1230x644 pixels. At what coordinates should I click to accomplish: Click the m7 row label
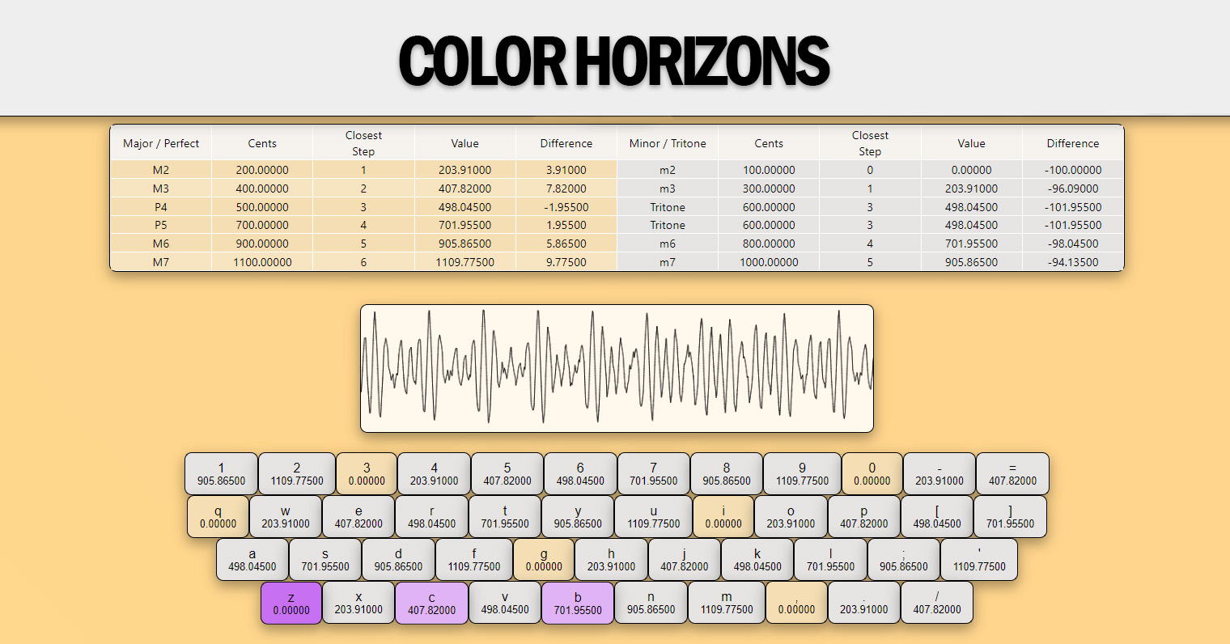click(668, 262)
